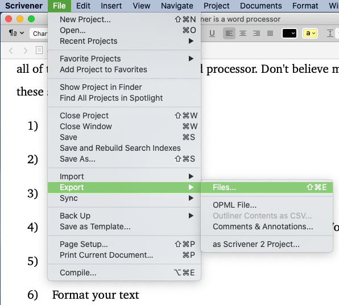Click the highlighted Export menu item
Image resolution: width=339 pixels, height=305 pixels.
(x=125, y=187)
